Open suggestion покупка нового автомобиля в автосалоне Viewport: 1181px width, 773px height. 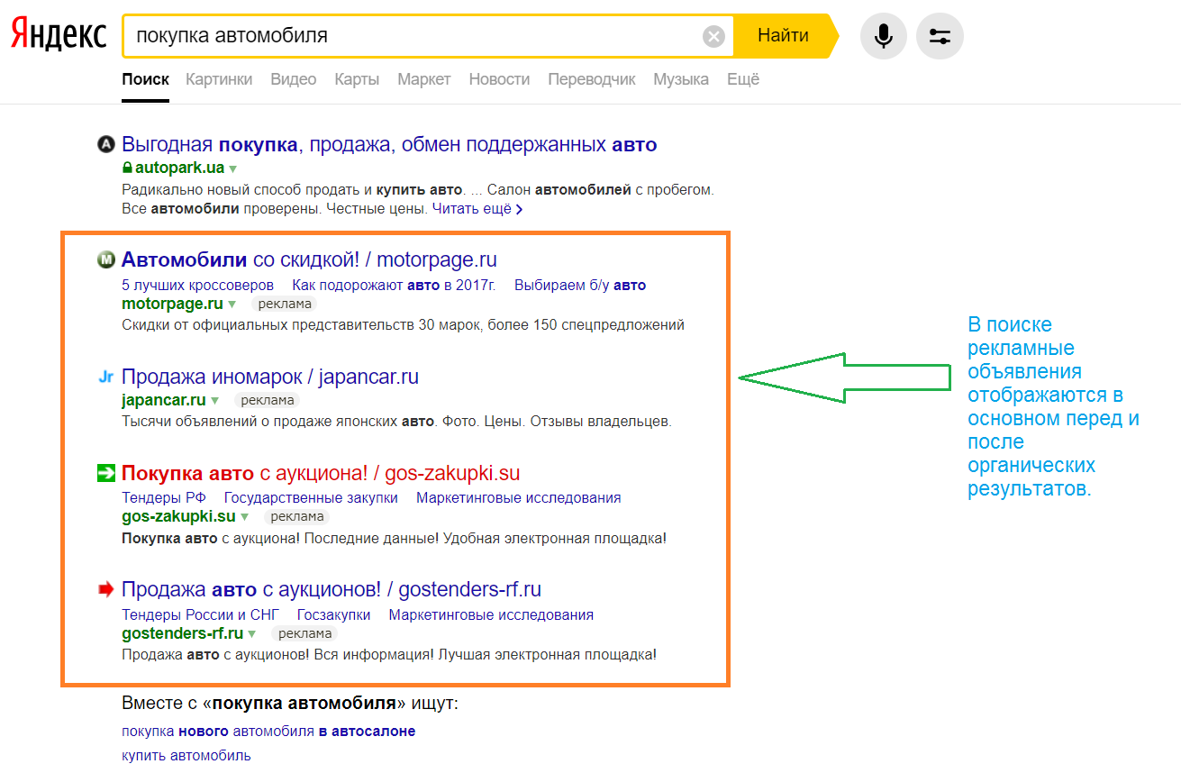coord(268,732)
